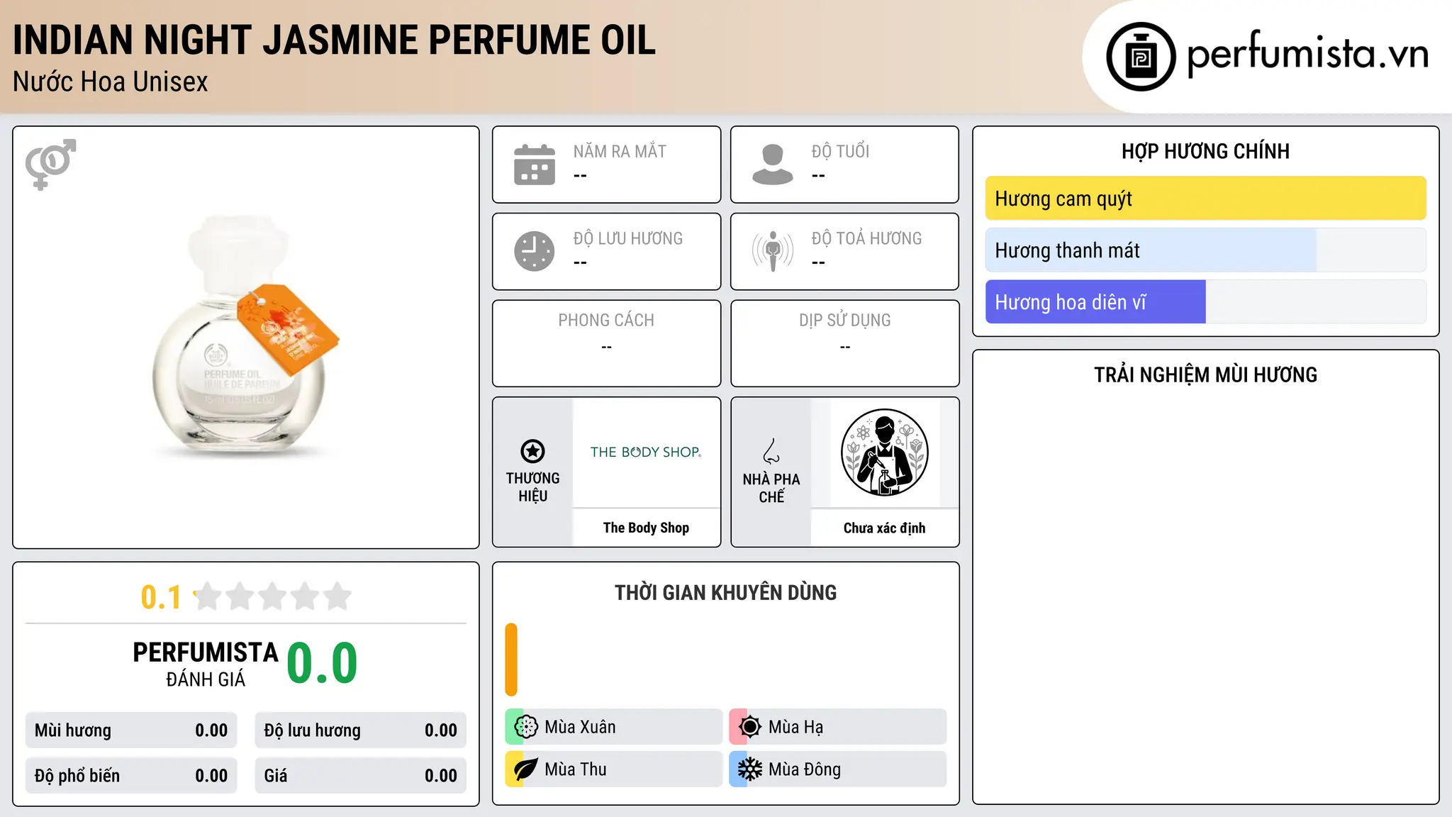This screenshot has height=817, width=1452.
Task: Click the perfumer illustration icon
Action: tap(884, 452)
